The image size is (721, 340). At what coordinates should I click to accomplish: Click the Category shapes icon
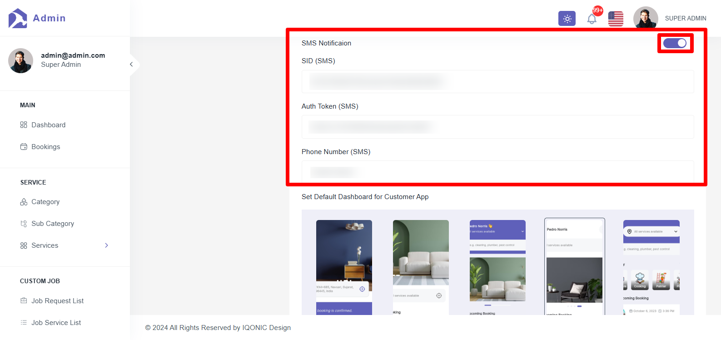24,202
